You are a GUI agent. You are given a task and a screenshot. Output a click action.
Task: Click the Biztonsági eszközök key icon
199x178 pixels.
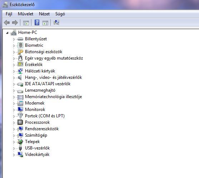pos(20,52)
